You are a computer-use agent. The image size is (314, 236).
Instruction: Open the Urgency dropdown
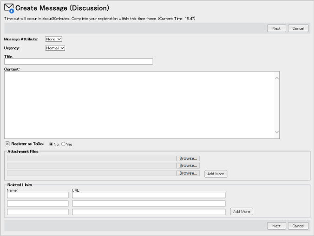click(x=55, y=48)
